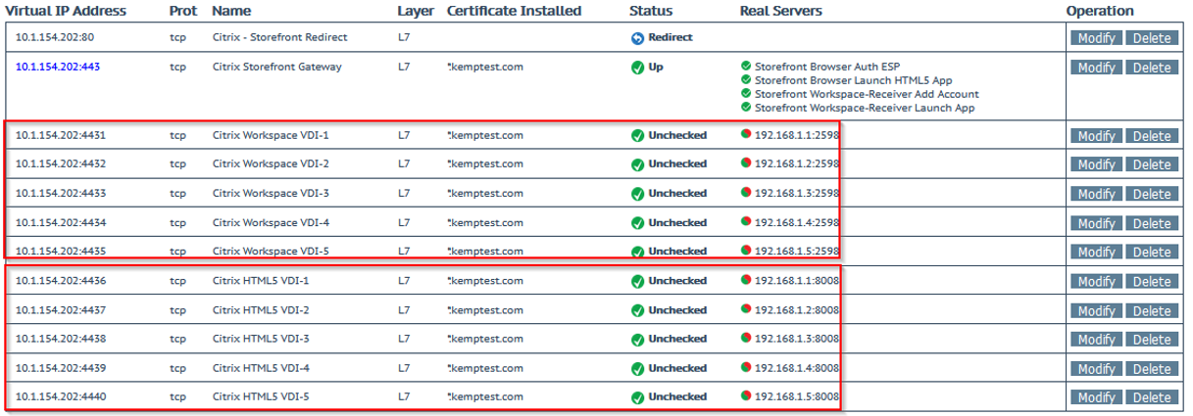
Task: Delete Citrix Workspace VDI-2 service
Action: click(1151, 164)
